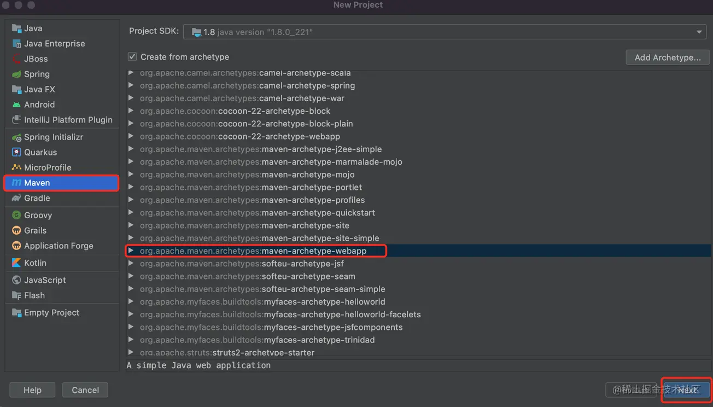Image resolution: width=713 pixels, height=407 pixels.
Task: Select Java project type
Action: tap(62, 28)
